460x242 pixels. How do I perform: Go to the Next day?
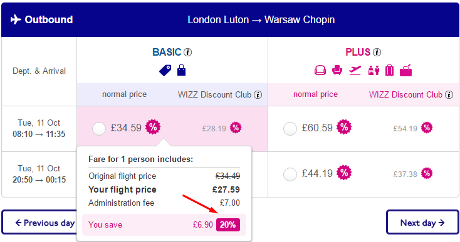click(422, 223)
